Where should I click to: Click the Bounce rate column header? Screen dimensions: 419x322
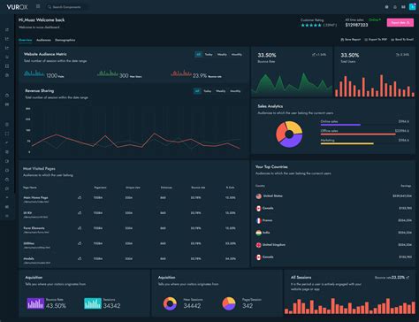[198, 188]
